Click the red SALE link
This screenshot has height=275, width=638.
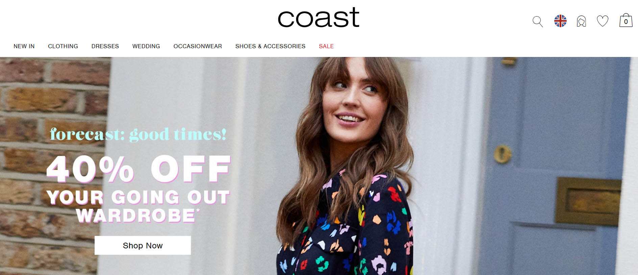[326, 46]
